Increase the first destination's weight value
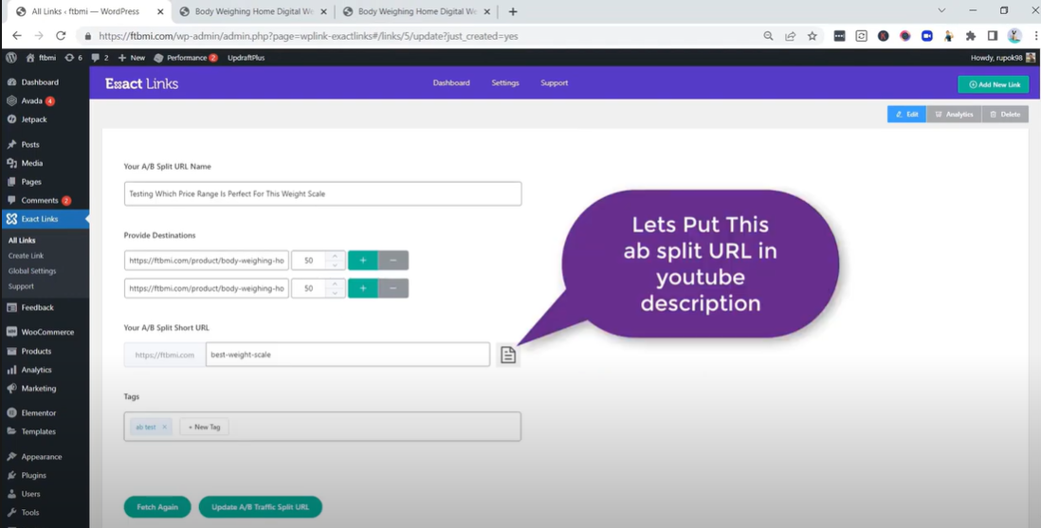Screen dimensions: 1041x528 pyautogui.click(x=336, y=256)
